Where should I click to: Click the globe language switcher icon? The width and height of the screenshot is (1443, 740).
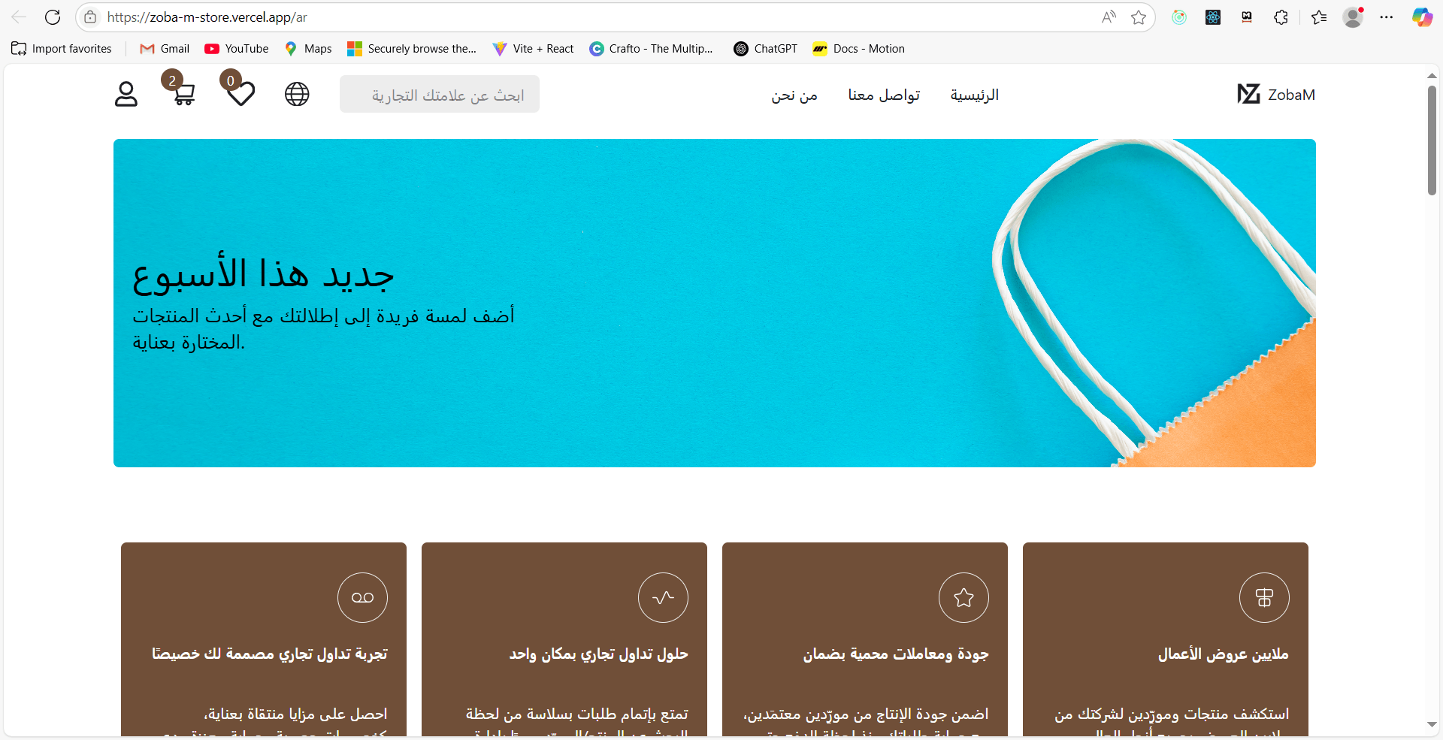(297, 94)
